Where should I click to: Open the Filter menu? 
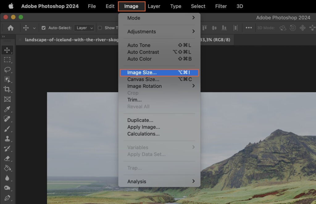click(x=221, y=6)
